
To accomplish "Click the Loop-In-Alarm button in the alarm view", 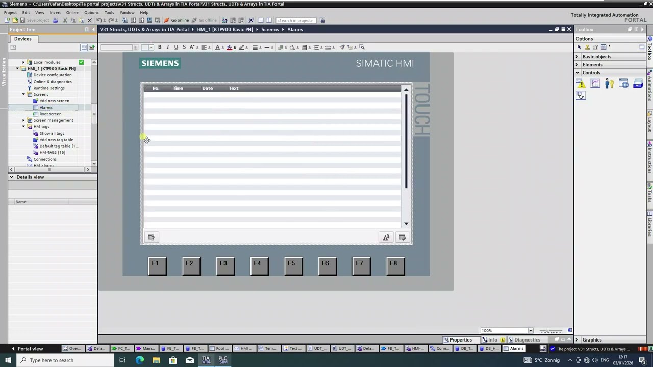I will coord(386,238).
